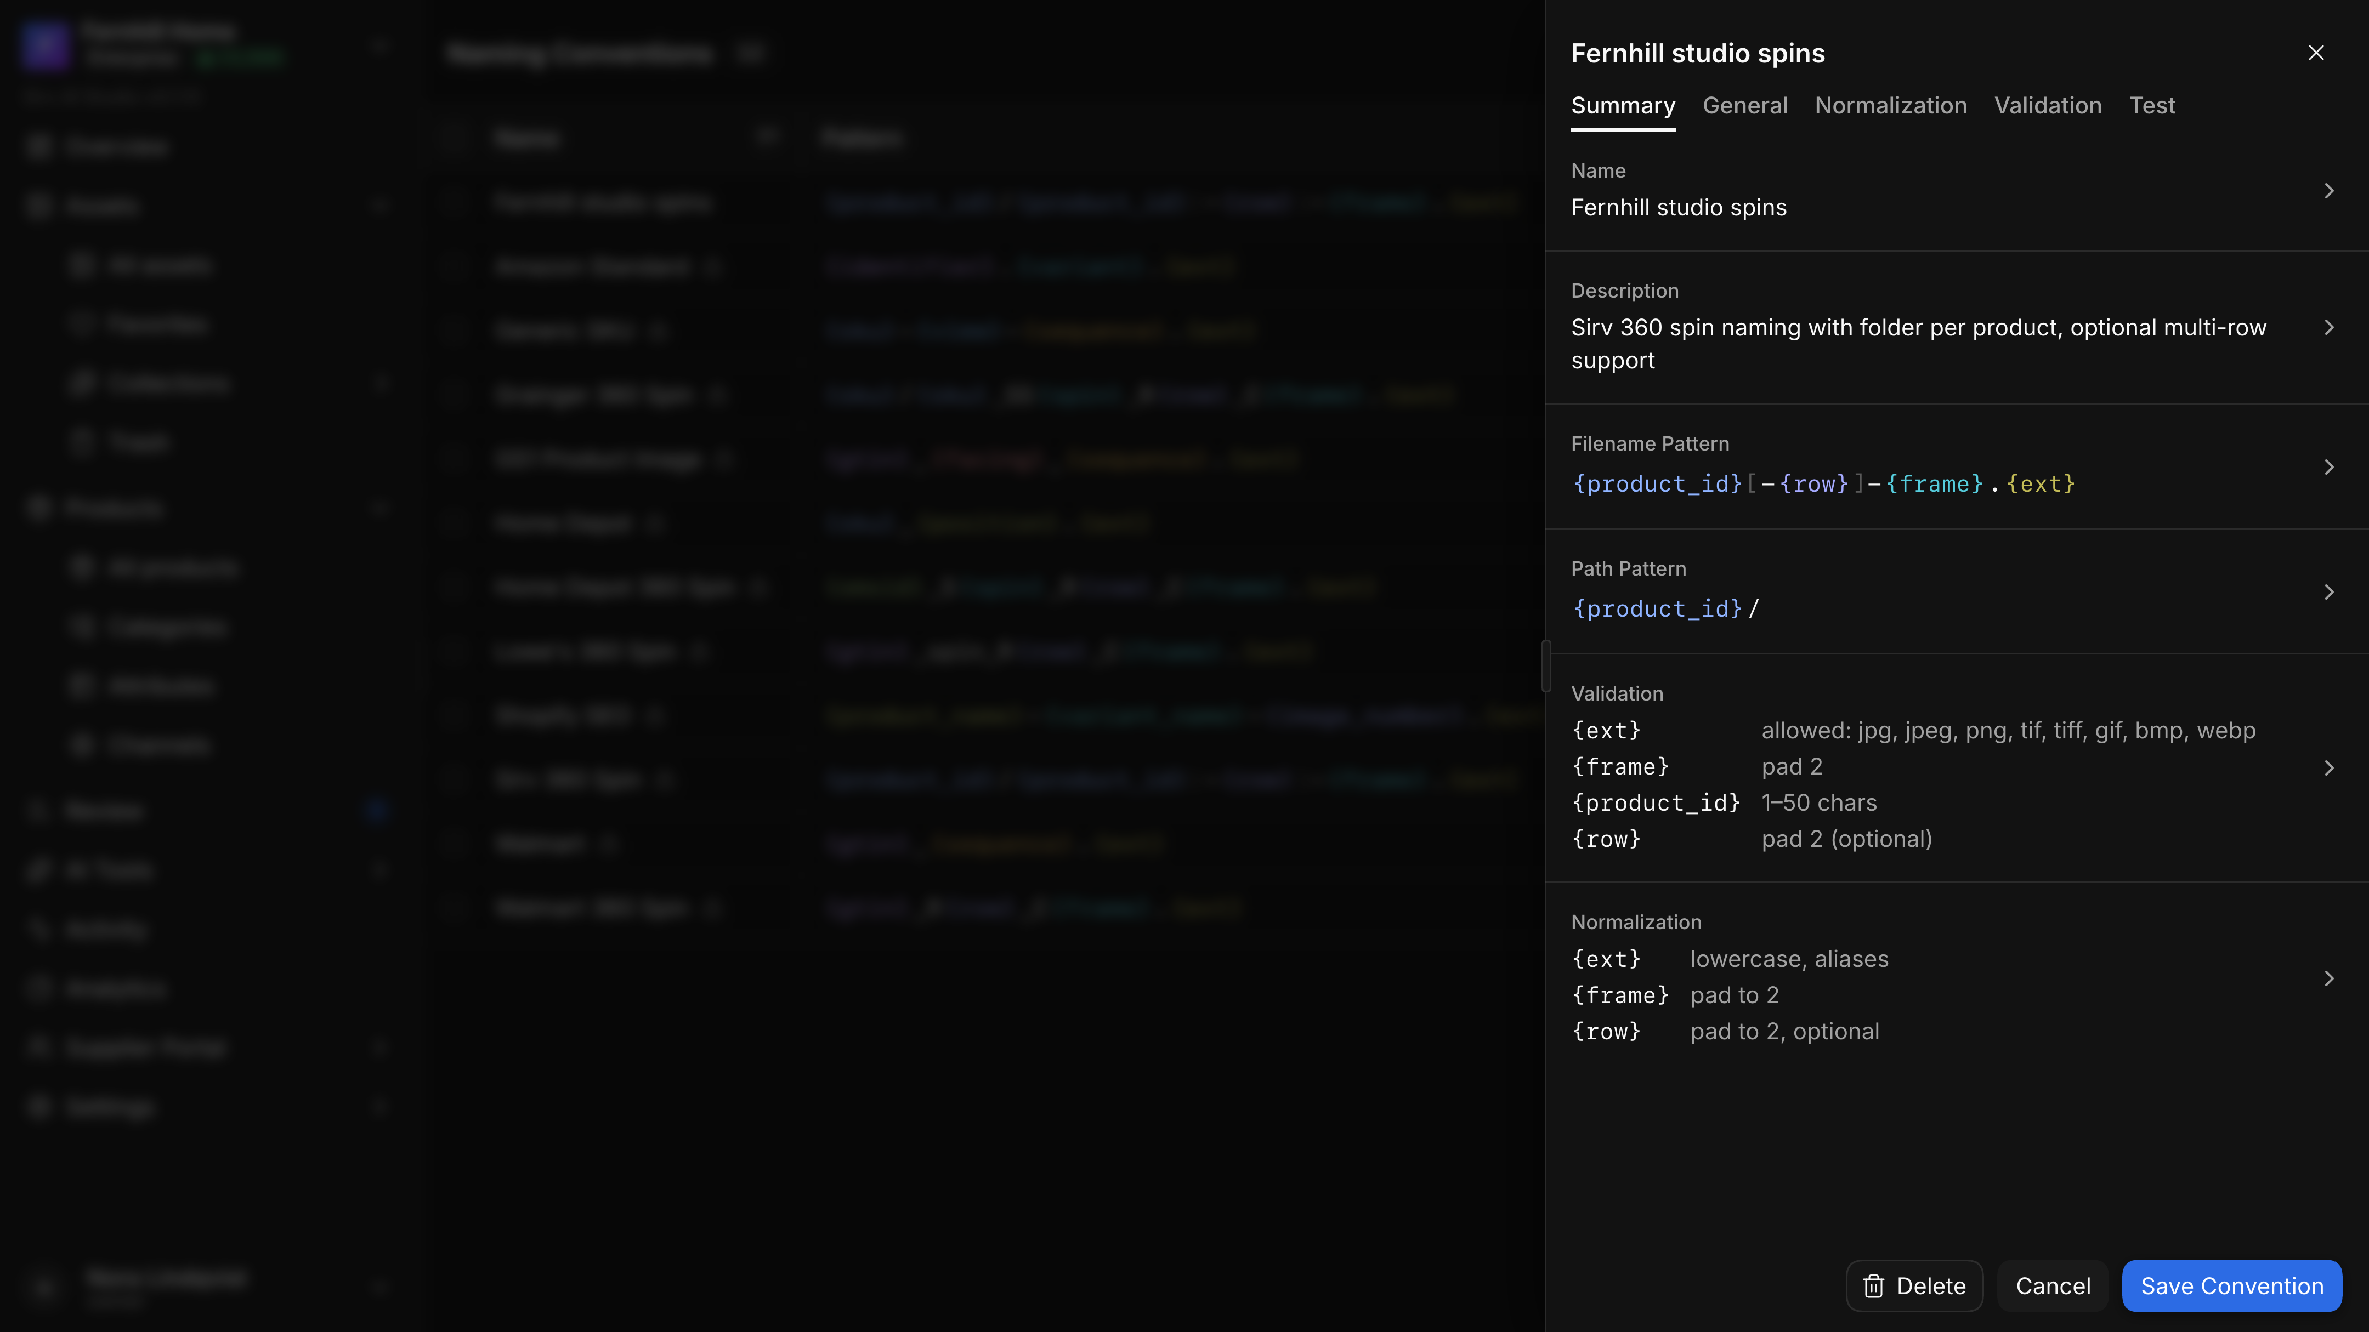Open the Normalization tab
Screen dimensions: 2369x1332
click(x=1891, y=106)
